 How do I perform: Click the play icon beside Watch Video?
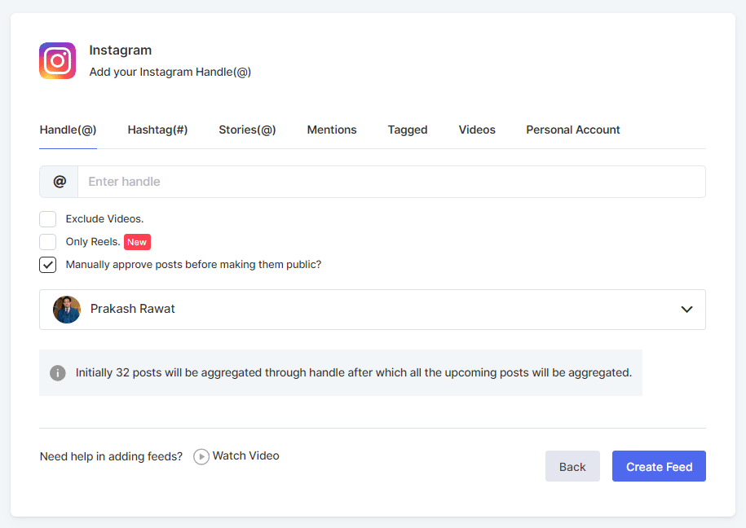(x=201, y=457)
